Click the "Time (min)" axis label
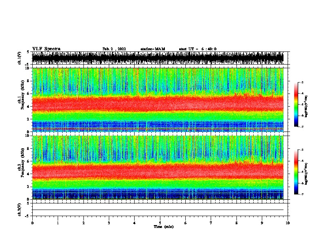Screen dimensions: 324x250 click(164, 227)
